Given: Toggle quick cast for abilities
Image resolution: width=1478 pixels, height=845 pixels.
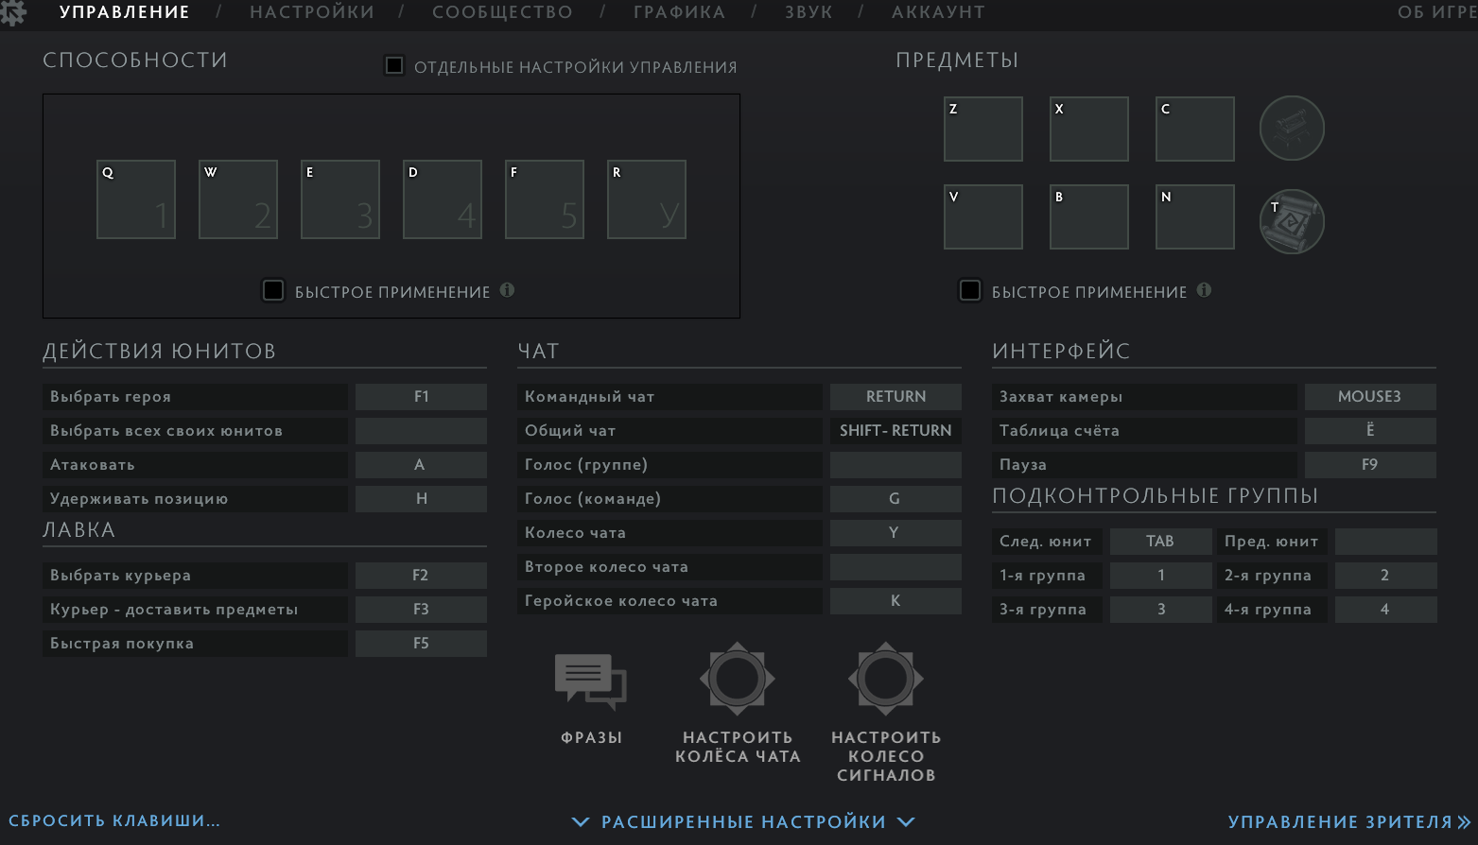Looking at the screenshot, I should tap(273, 290).
